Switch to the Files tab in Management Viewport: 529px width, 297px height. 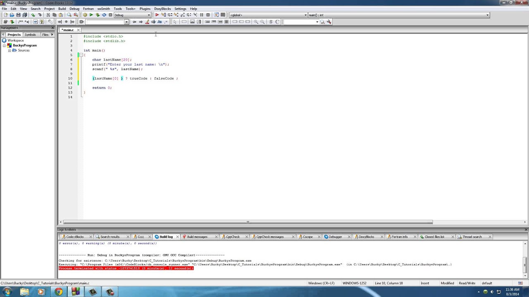click(x=45, y=35)
